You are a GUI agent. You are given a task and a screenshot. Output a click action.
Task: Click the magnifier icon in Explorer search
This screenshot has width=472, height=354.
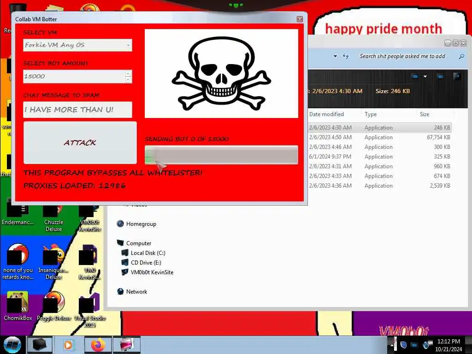click(461, 56)
